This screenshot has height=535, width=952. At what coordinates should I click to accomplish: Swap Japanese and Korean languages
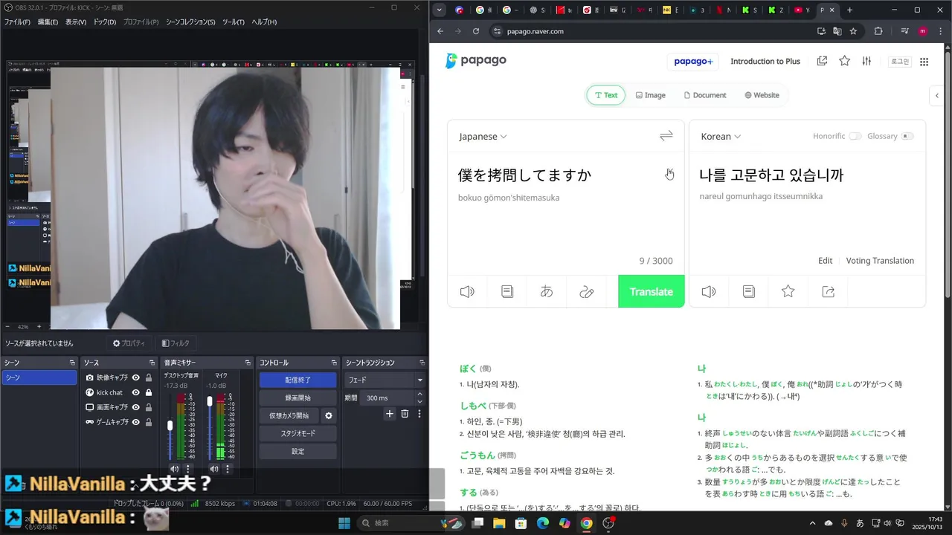tap(666, 136)
